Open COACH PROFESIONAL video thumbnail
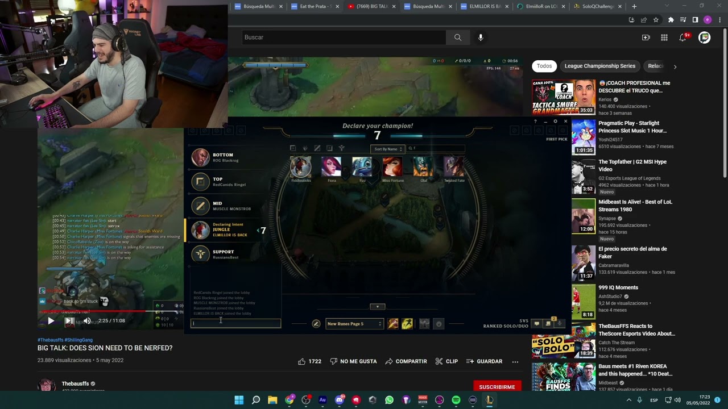The image size is (728, 409). (564, 97)
